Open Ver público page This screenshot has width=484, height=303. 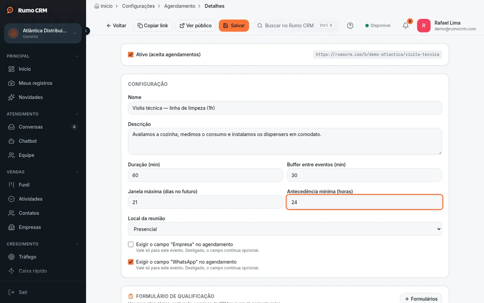point(195,26)
